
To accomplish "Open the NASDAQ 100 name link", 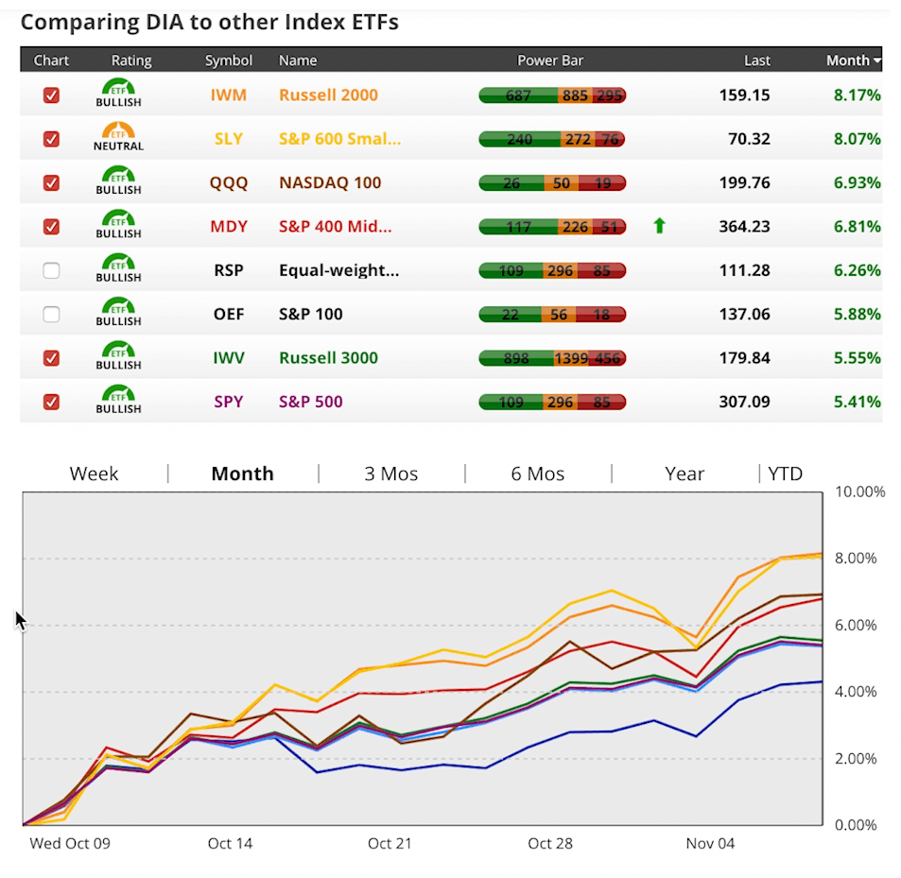I will (330, 182).
